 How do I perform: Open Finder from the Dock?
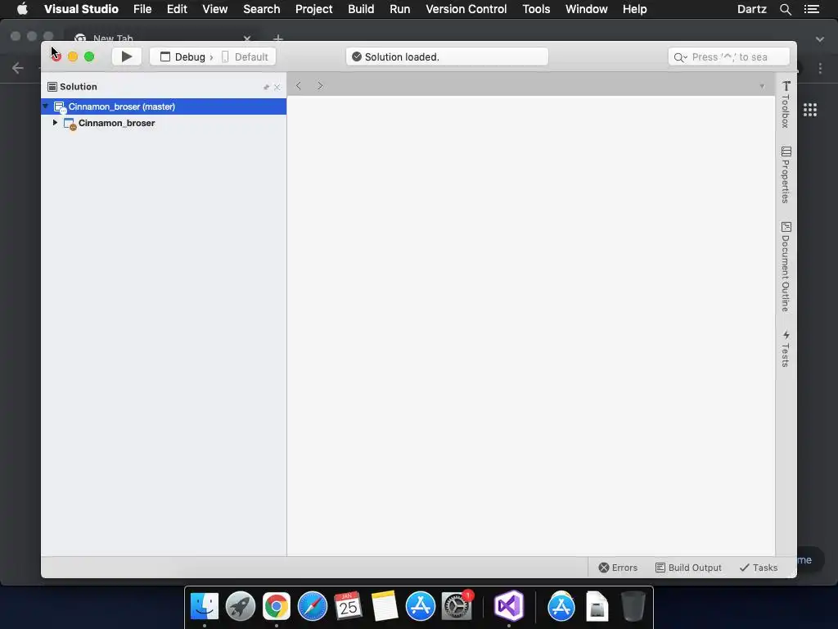click(205, 607)
